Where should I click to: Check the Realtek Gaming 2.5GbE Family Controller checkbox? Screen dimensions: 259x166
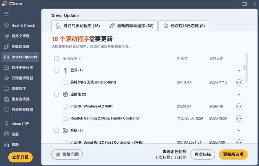coord(65,118)
